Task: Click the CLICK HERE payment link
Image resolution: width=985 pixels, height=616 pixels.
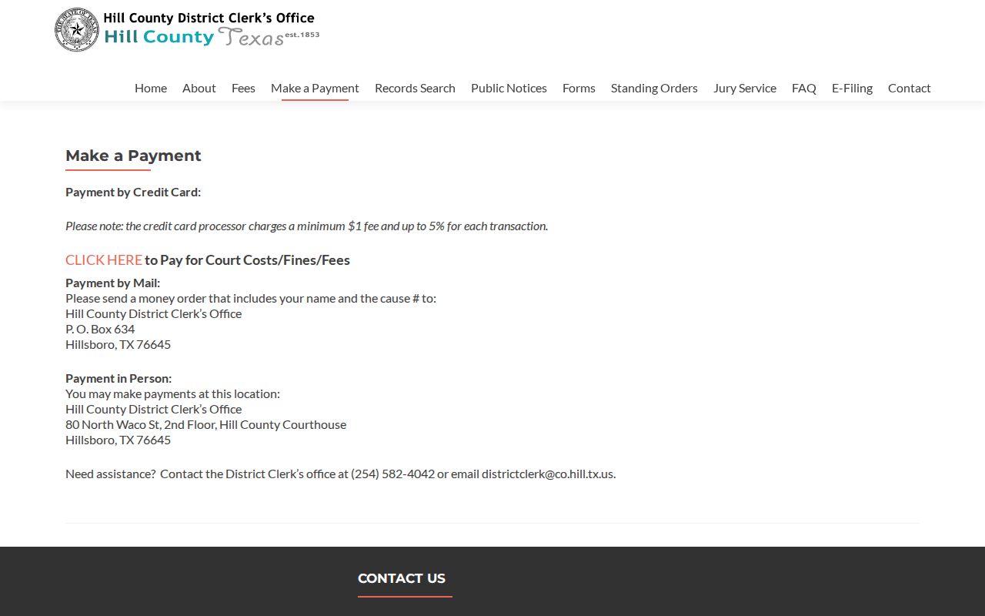Action: coord(104,259)
